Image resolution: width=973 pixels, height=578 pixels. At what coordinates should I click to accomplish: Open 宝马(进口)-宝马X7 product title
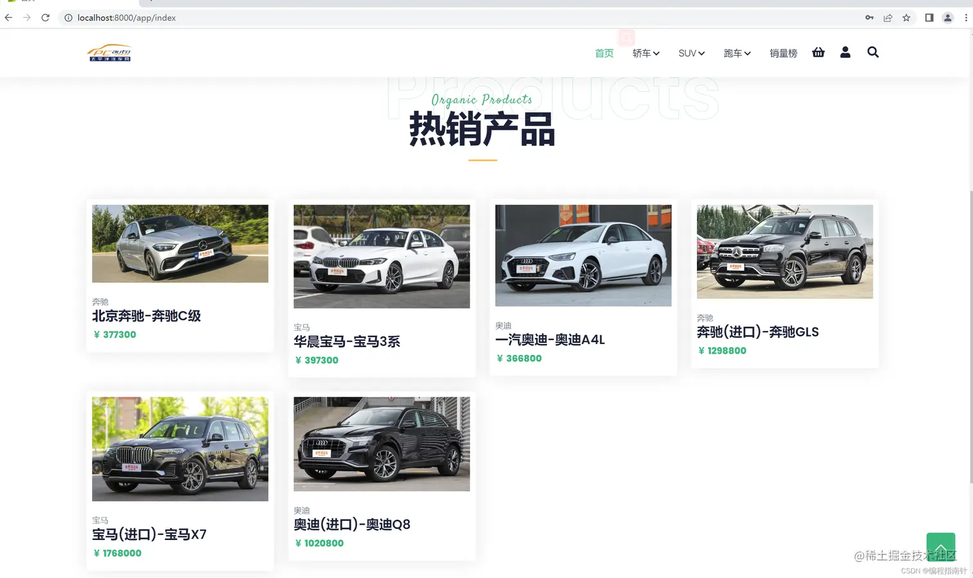point(149,534)
